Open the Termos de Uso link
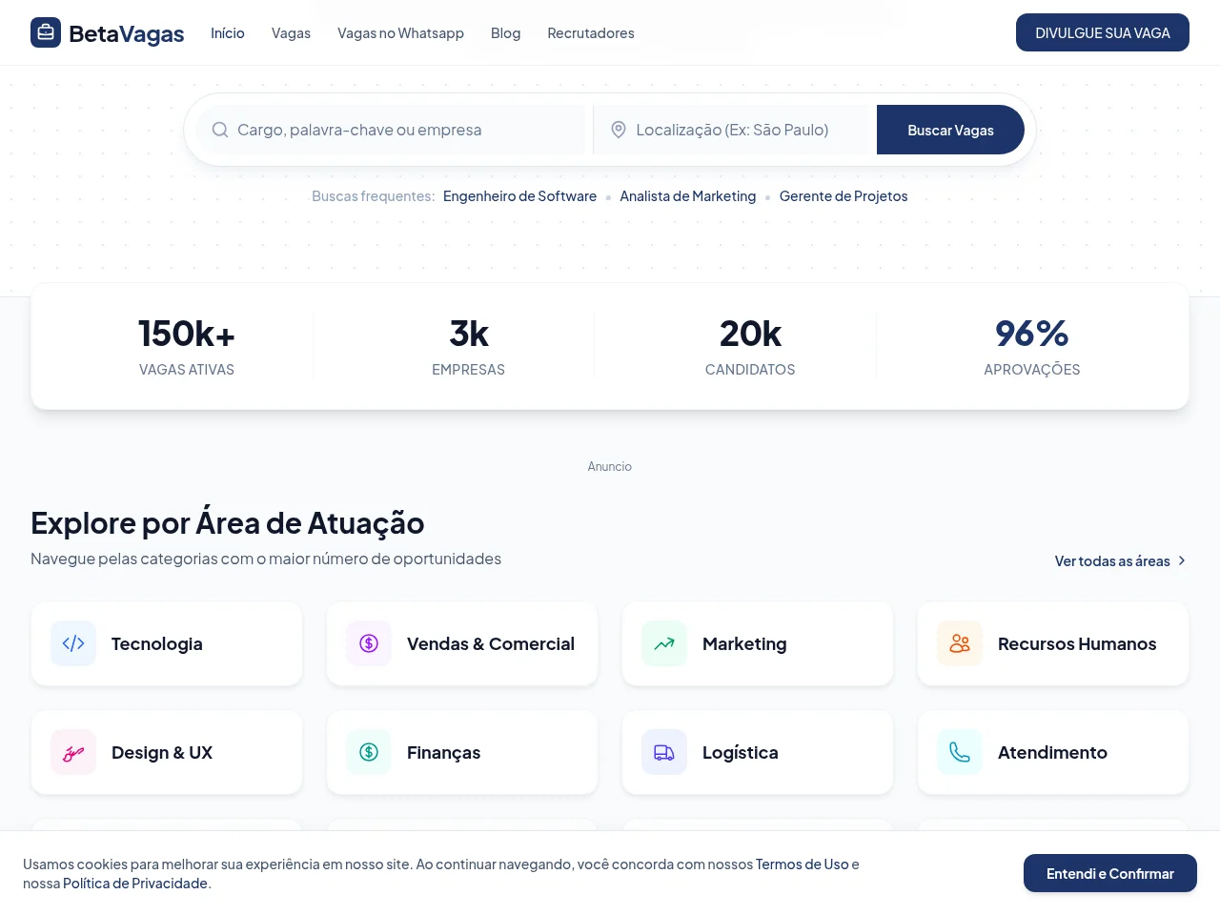This screenshot has width=1220, height=915. coord(803,864)
